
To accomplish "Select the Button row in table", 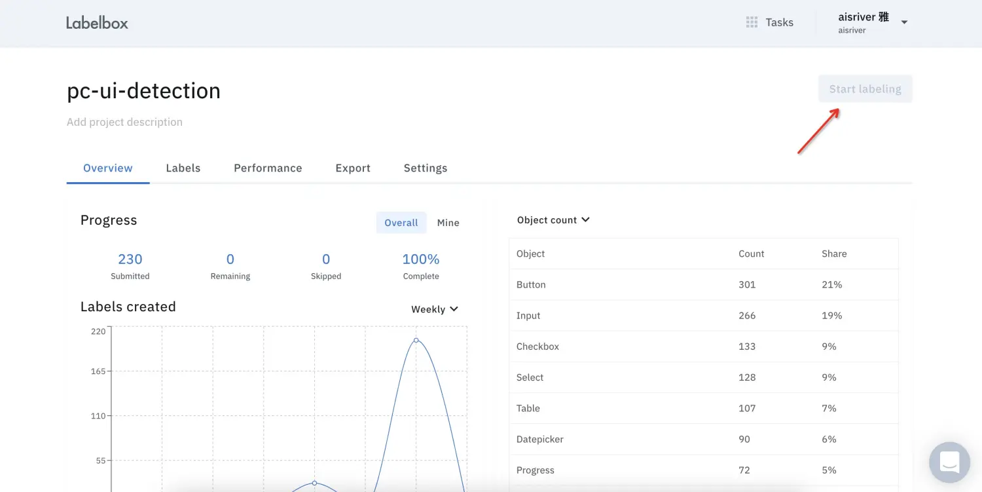I will click(x=704, y=284).
